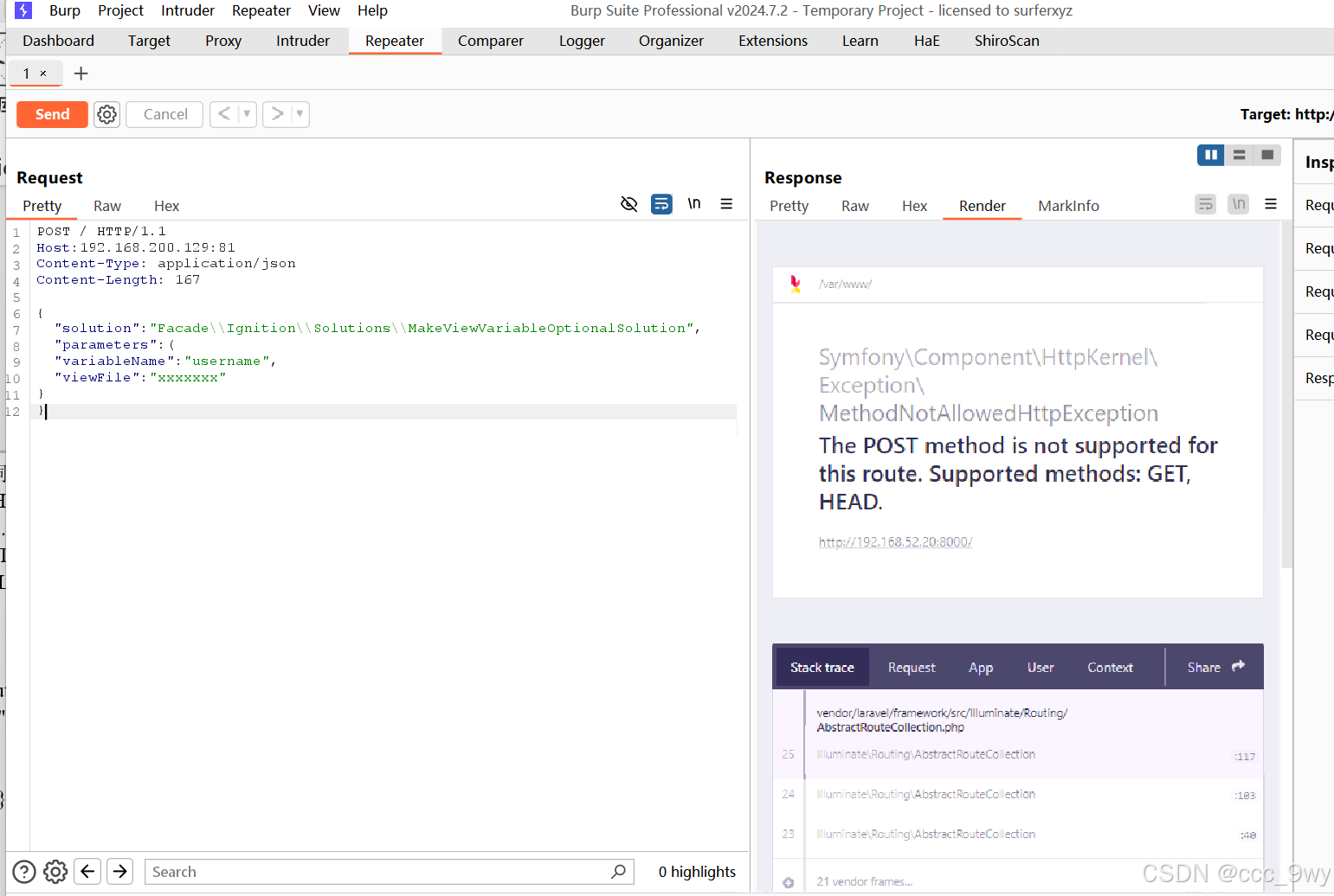
Task: Add a new Repeater tab
Action: click(x=81, y=74)
